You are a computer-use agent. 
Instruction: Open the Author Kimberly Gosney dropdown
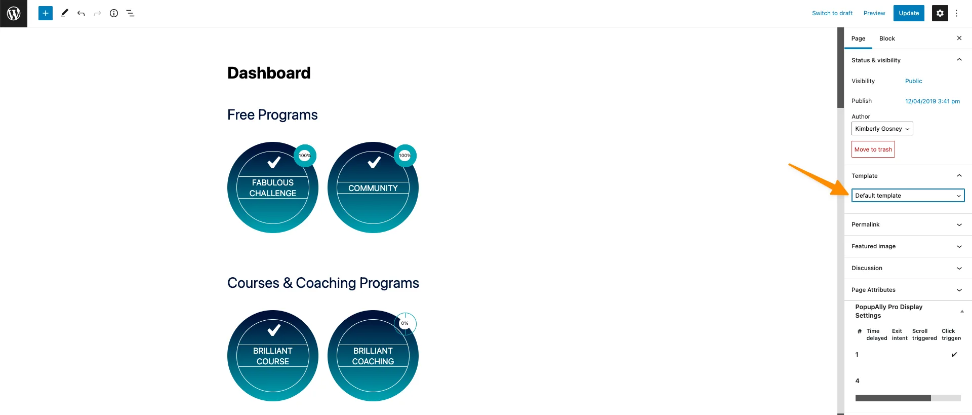click(882, 129)
